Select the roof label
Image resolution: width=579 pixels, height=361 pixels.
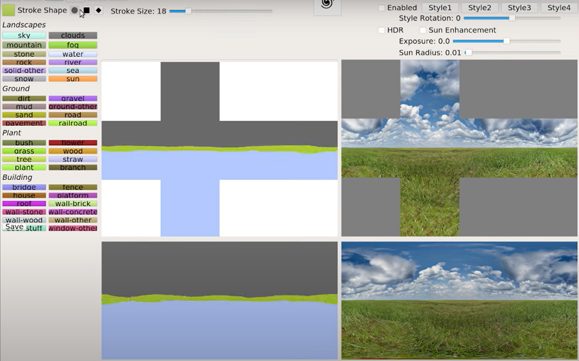tap(24, 204)
